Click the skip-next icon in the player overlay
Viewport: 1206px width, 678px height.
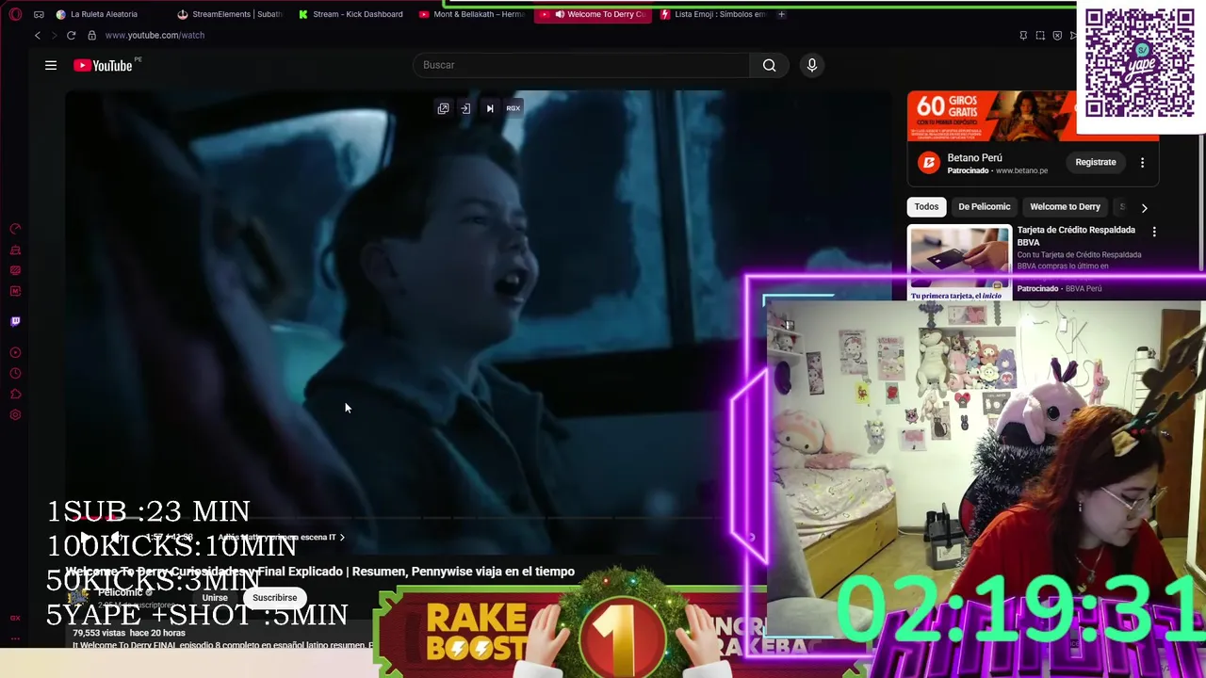490,108
